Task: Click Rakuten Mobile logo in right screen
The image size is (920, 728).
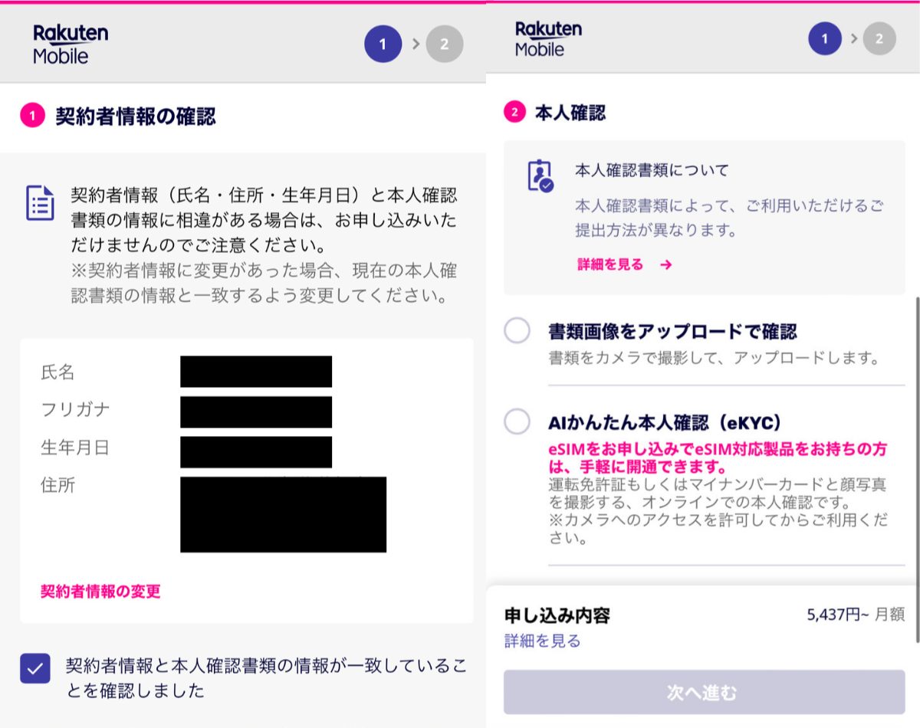Action: tap(548, 39)
